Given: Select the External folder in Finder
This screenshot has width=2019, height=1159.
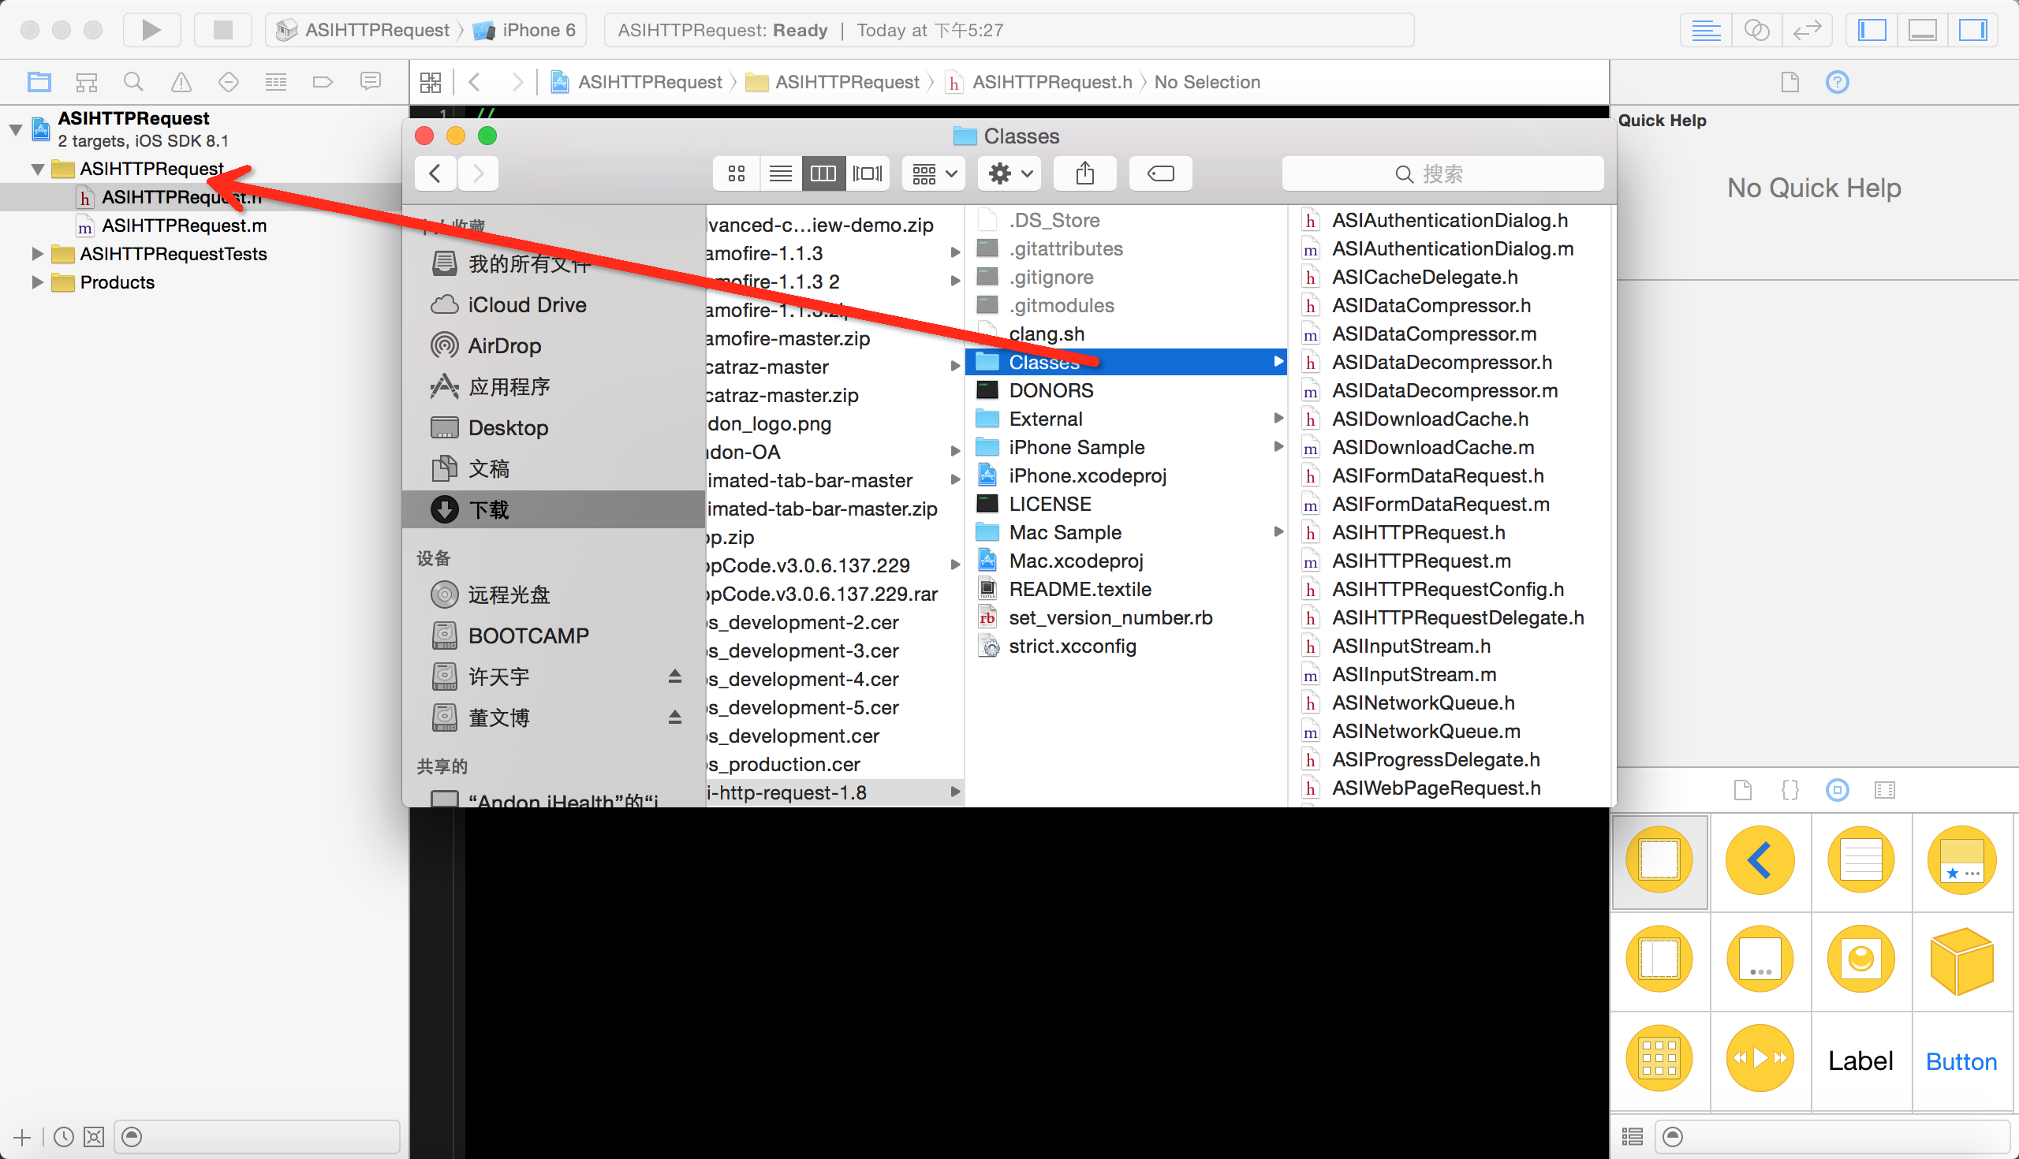Looking at the screenshot, I should (x=1125, y=419).
